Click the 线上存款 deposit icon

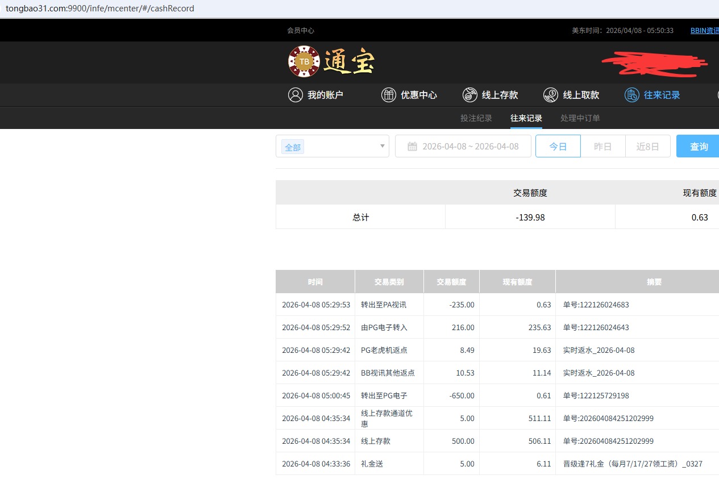point(469,95)
